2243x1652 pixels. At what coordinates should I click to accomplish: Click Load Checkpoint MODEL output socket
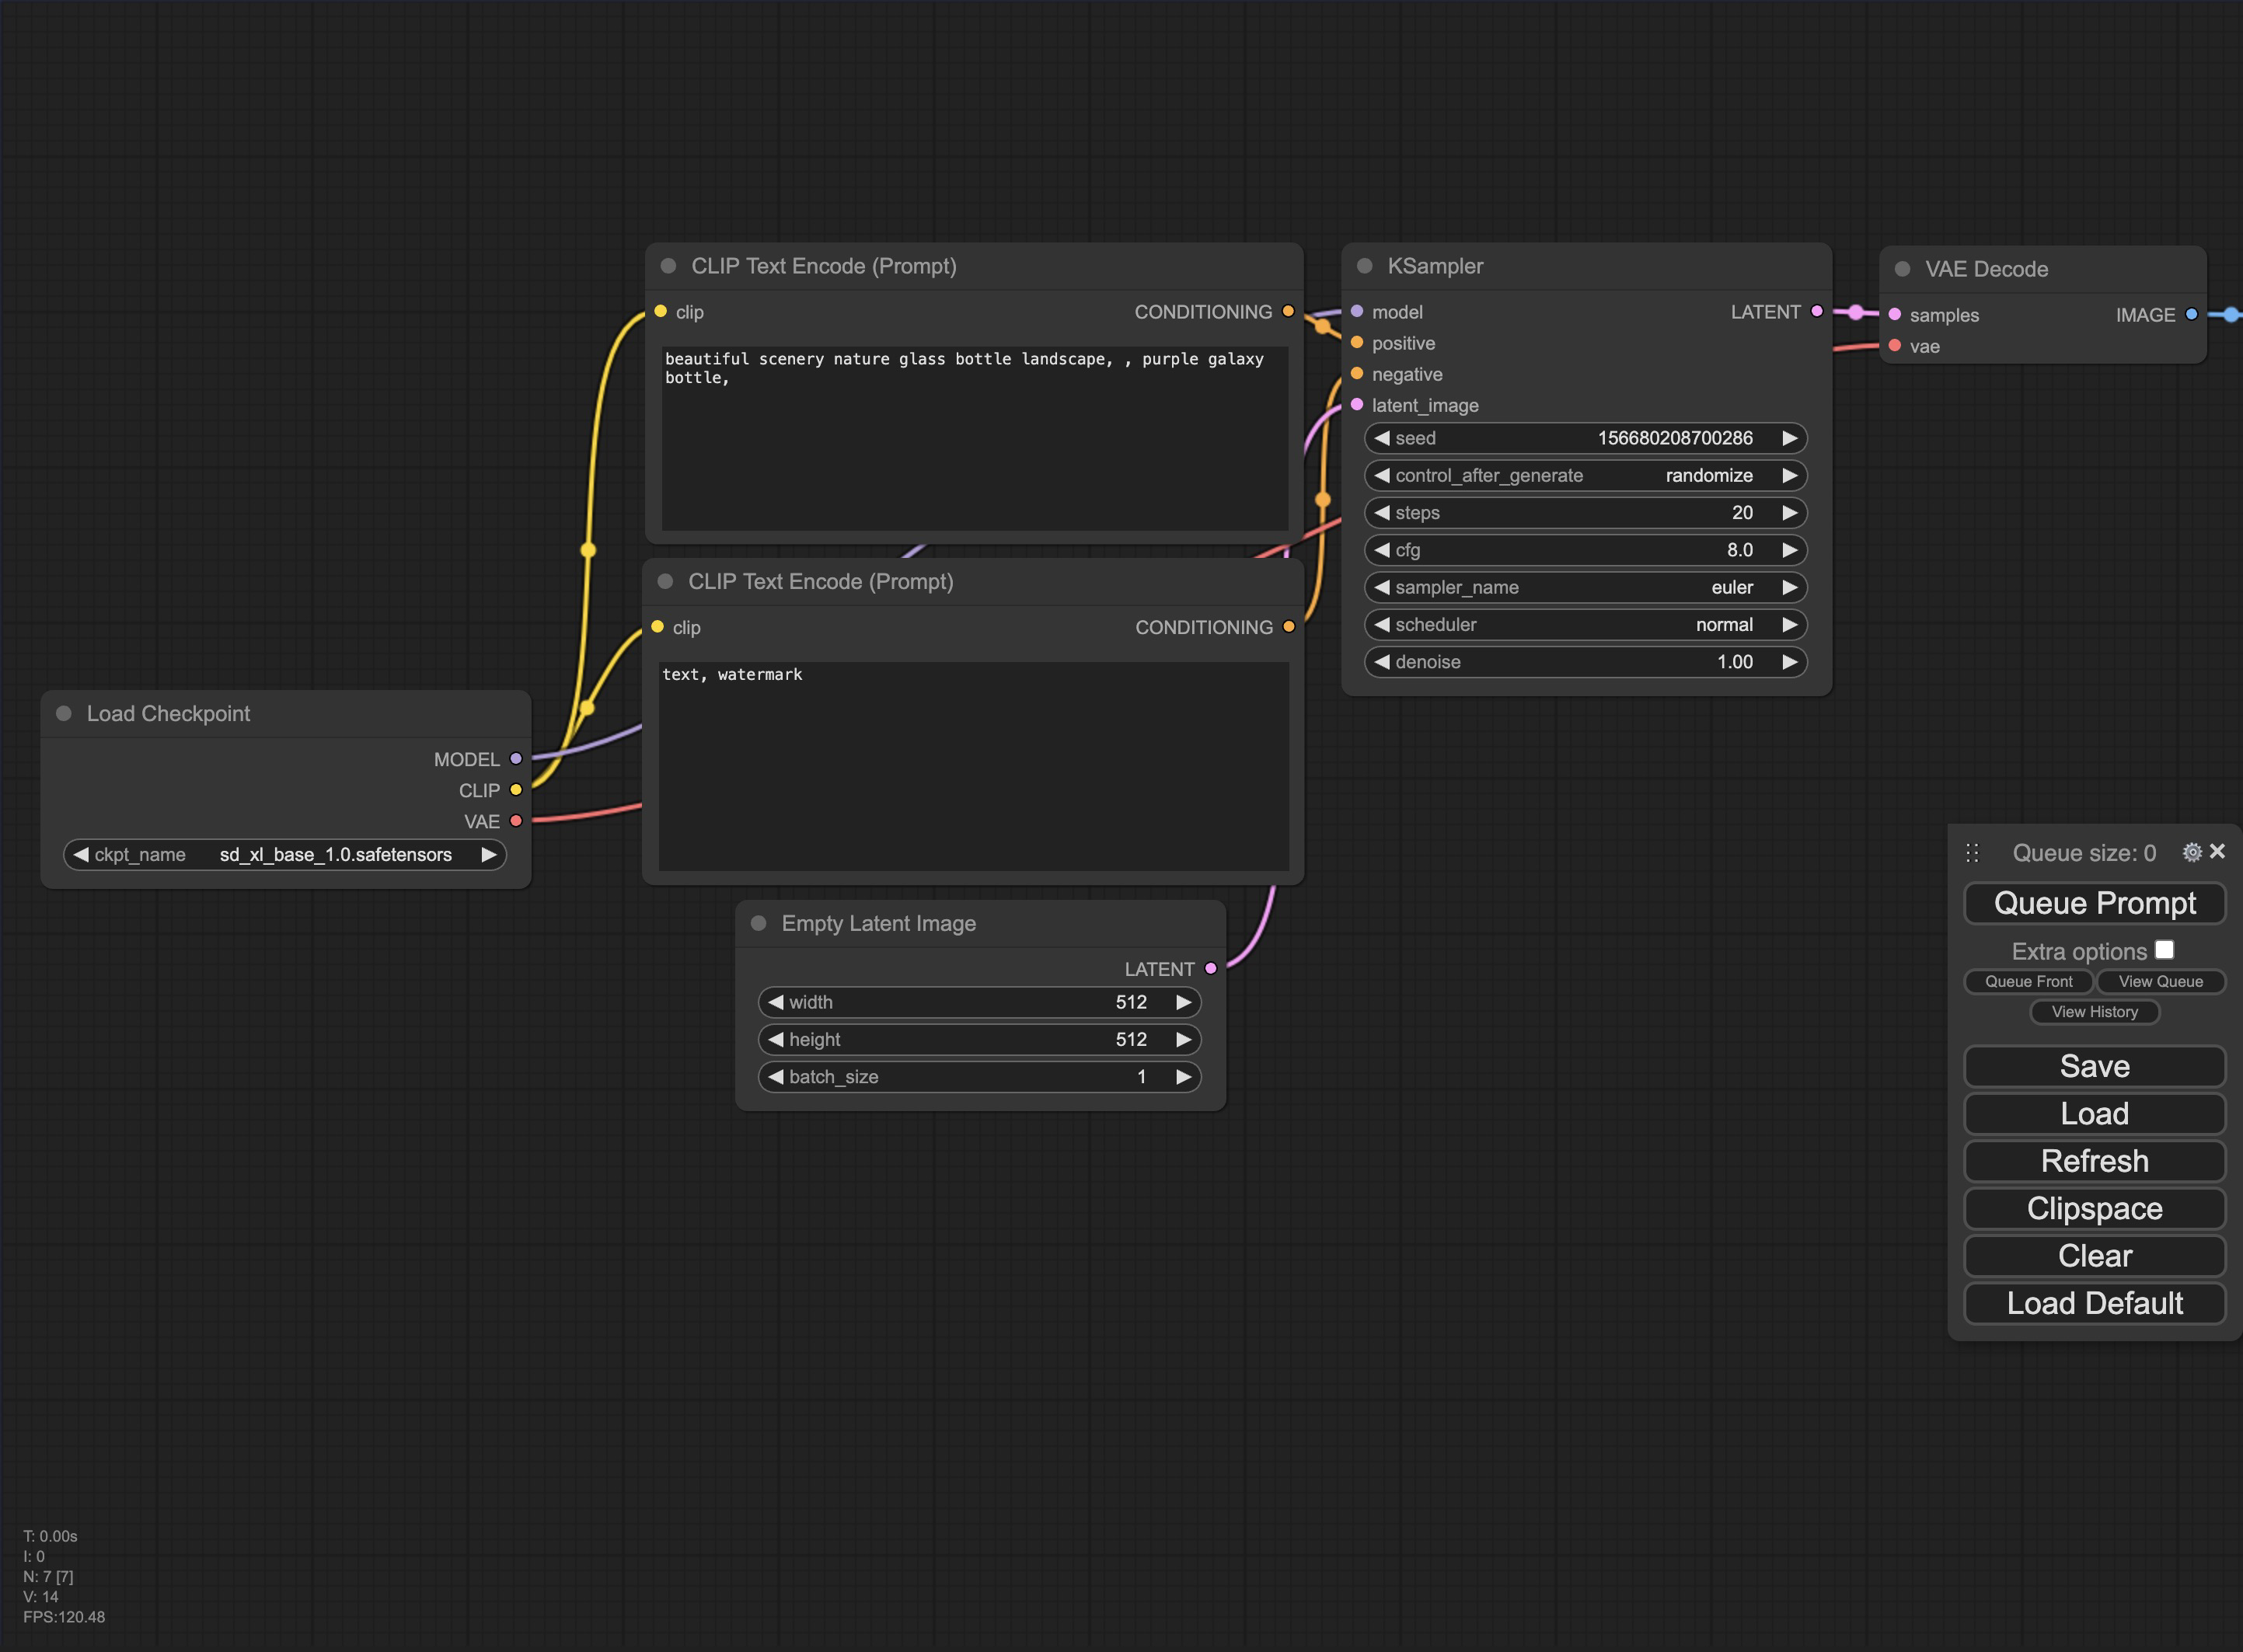(x=516, y=759)
